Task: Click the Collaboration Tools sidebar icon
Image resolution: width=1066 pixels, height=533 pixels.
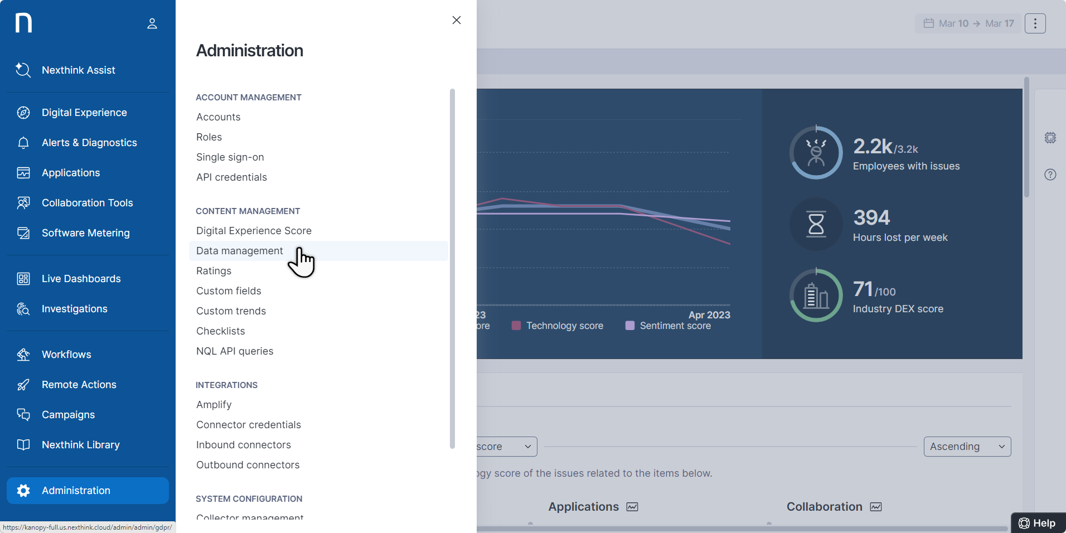Action: pos(23,202)
